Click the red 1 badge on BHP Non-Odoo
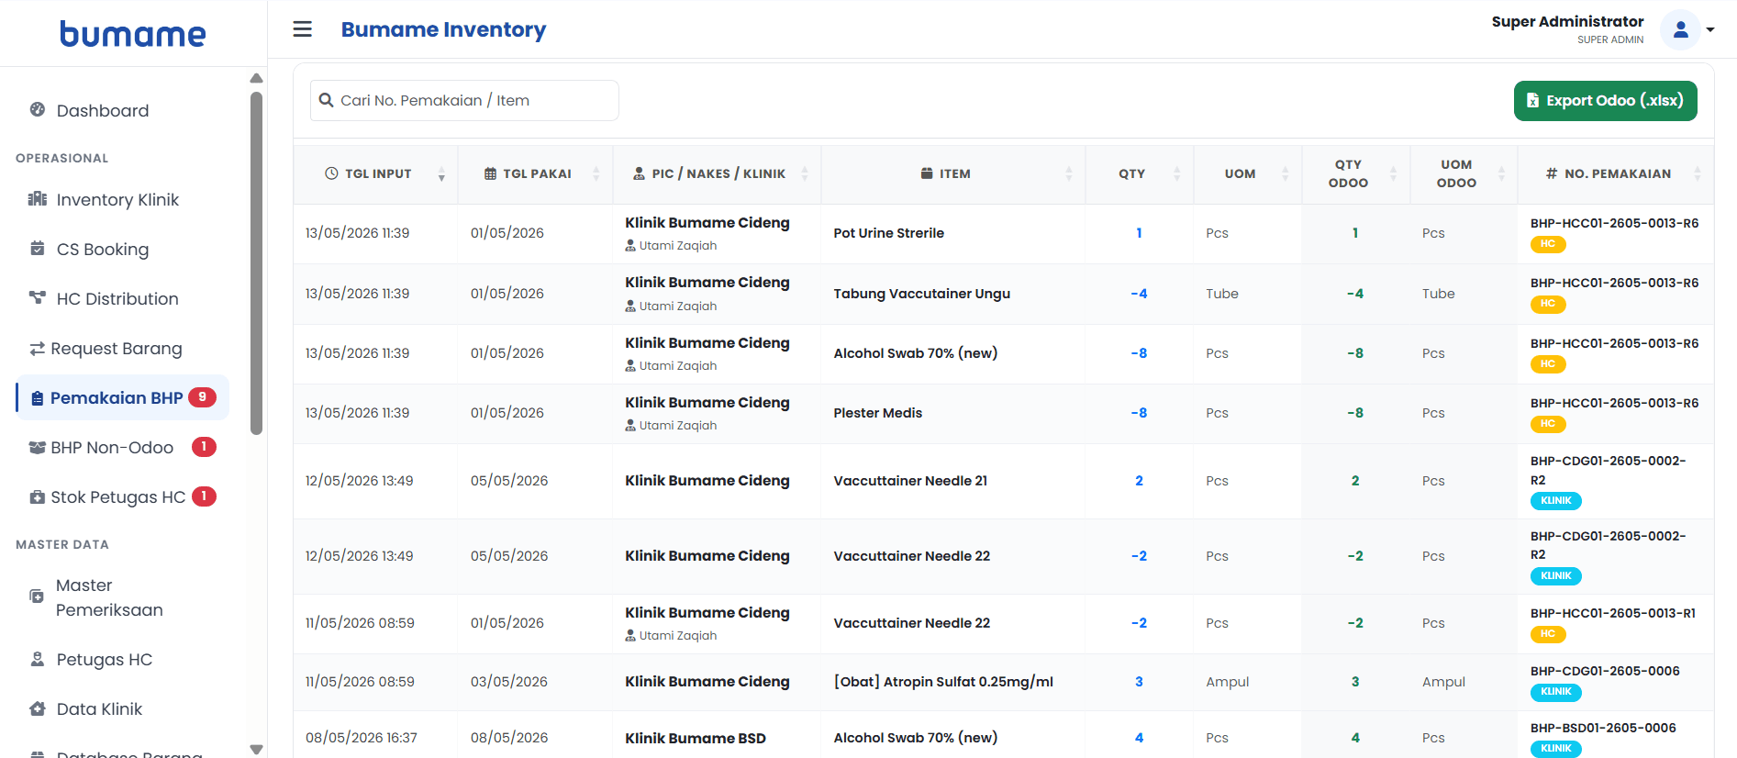This screenshot has height=758, width=1737. coord(204,447)
